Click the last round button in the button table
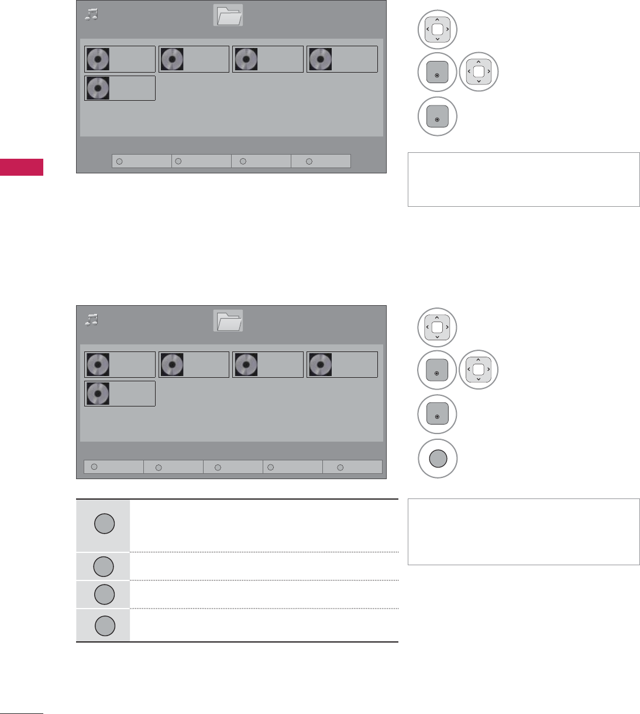Image resolution: width=640 pixels, height=714 pixels. tap(104, 626)
